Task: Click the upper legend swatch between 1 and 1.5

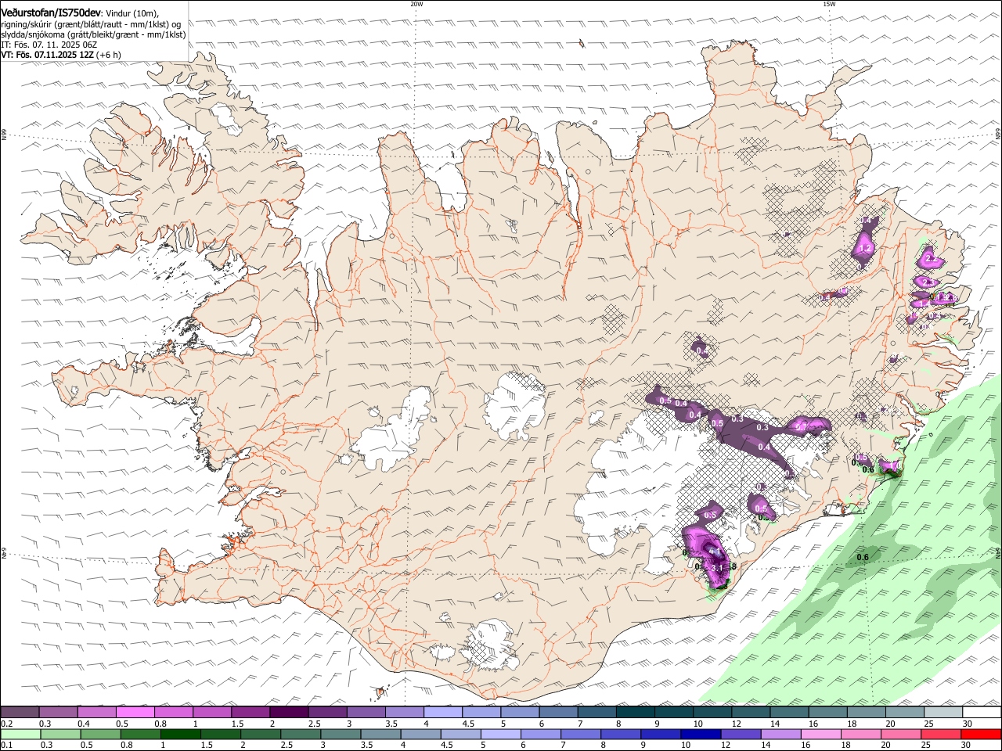Action: coord(212,712)
